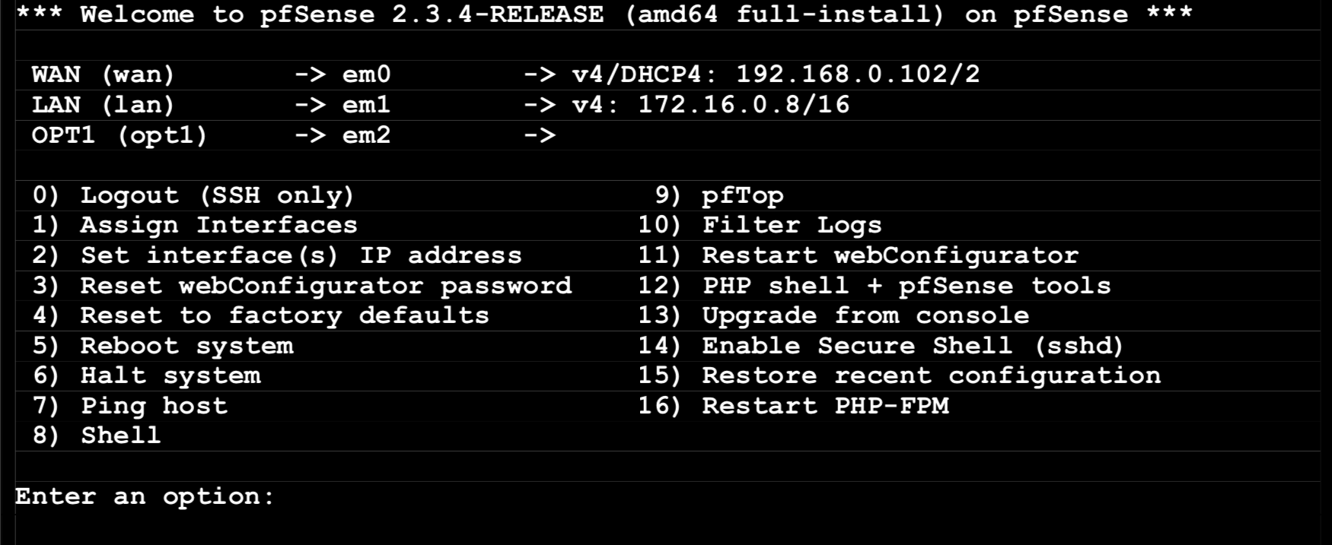This screenshot has width=1332, height=545.
Task: Select Upgrade from console option
Action: [x=833, y=315]
